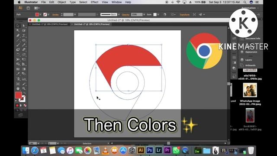This screenshot has height=156, width=277.
Task: Select the Paintbrush tool
Action: [x=18, y=45]
